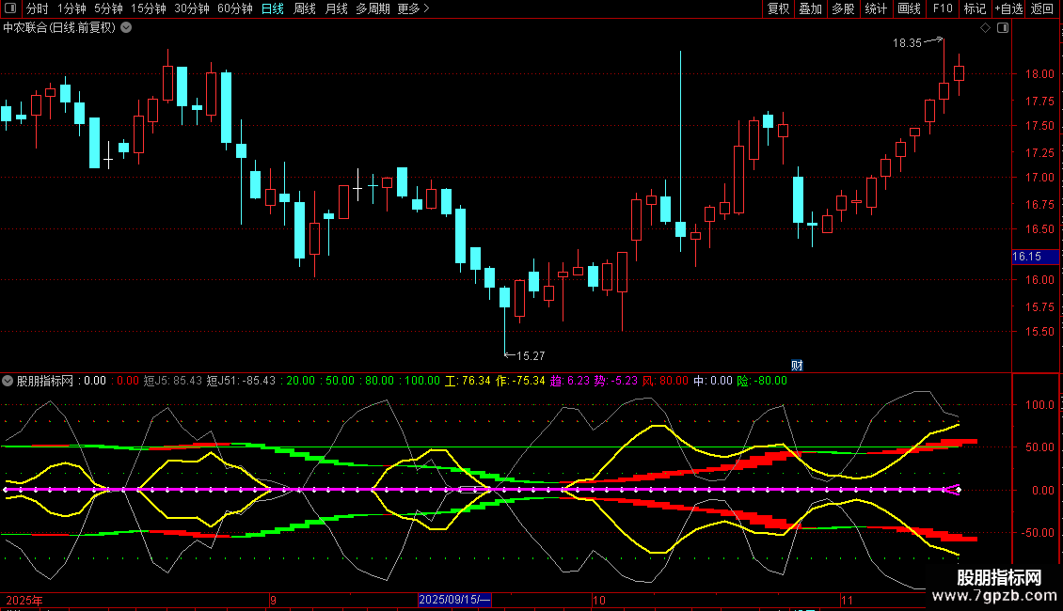The height and width of the screenshot is (611, 1063).
Task: Select the 5分钟 period
Action: [108, 8]
